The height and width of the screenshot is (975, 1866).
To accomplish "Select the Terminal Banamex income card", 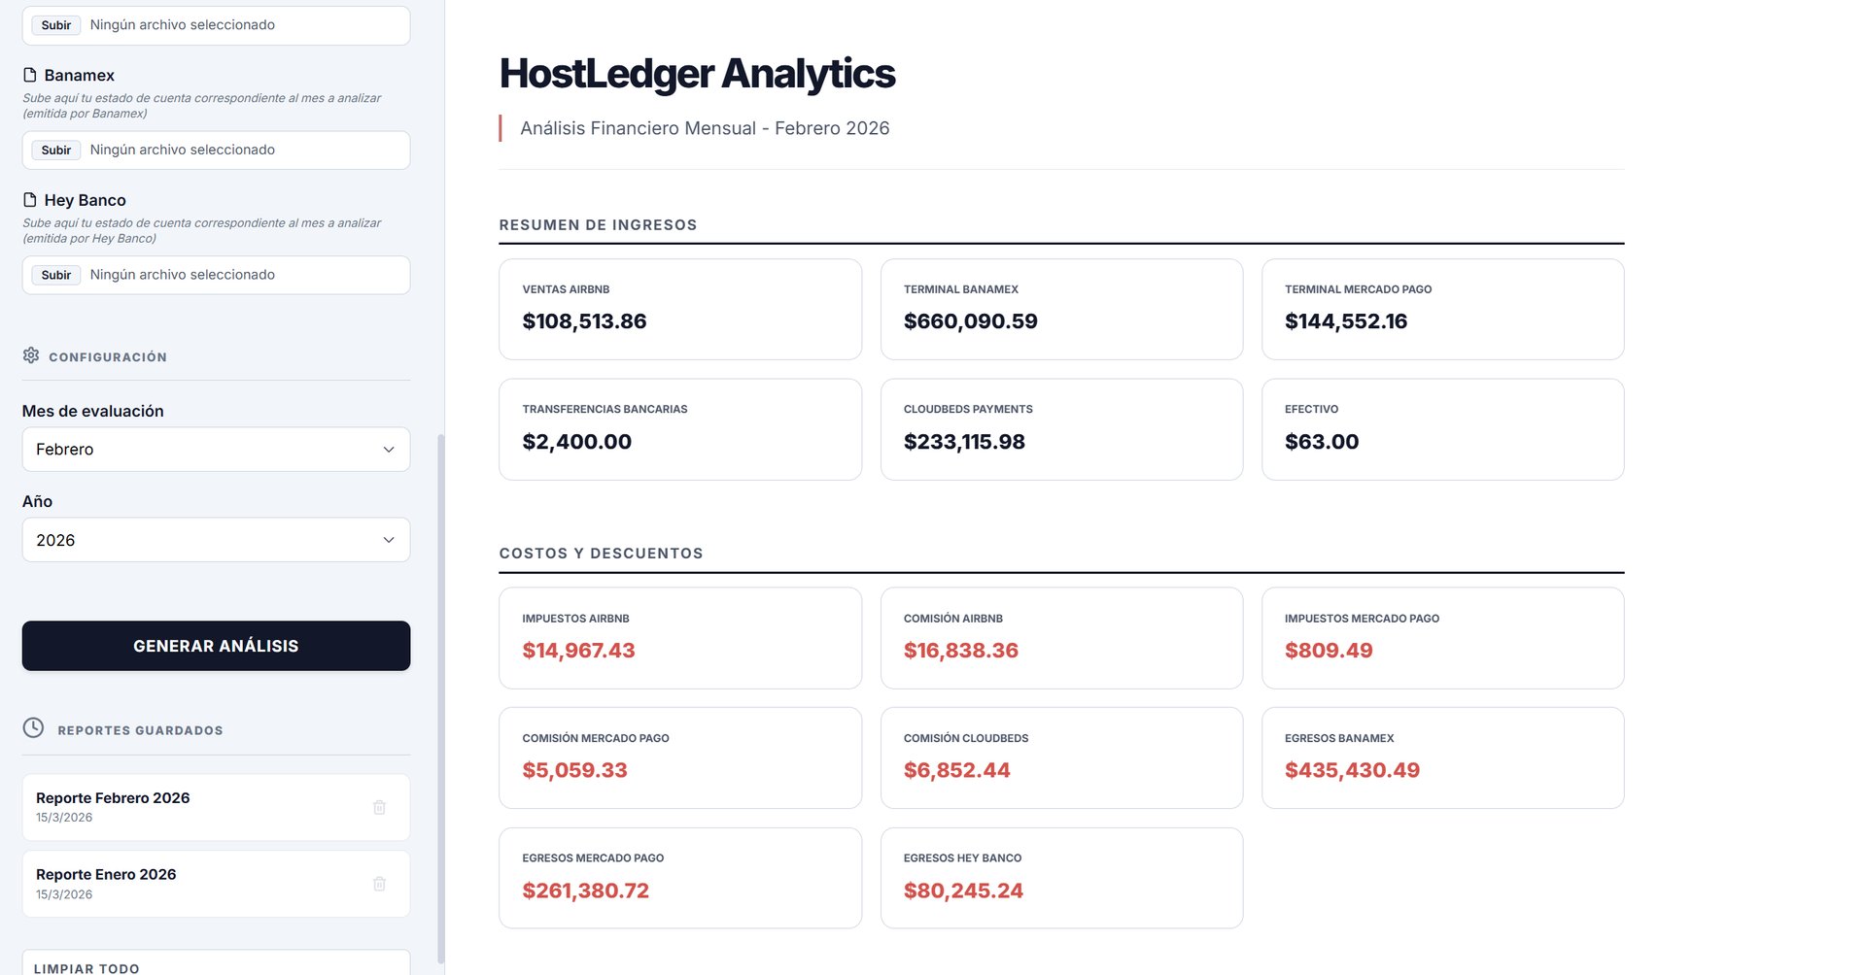I will 1061,309.
